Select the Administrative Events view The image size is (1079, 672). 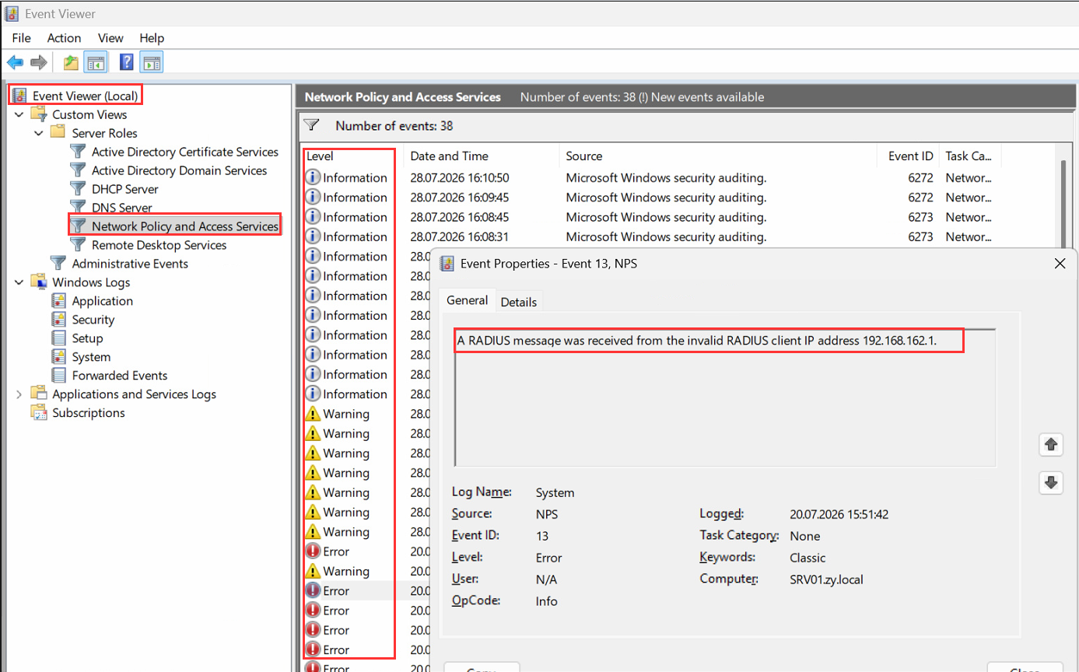coord(130,264)
